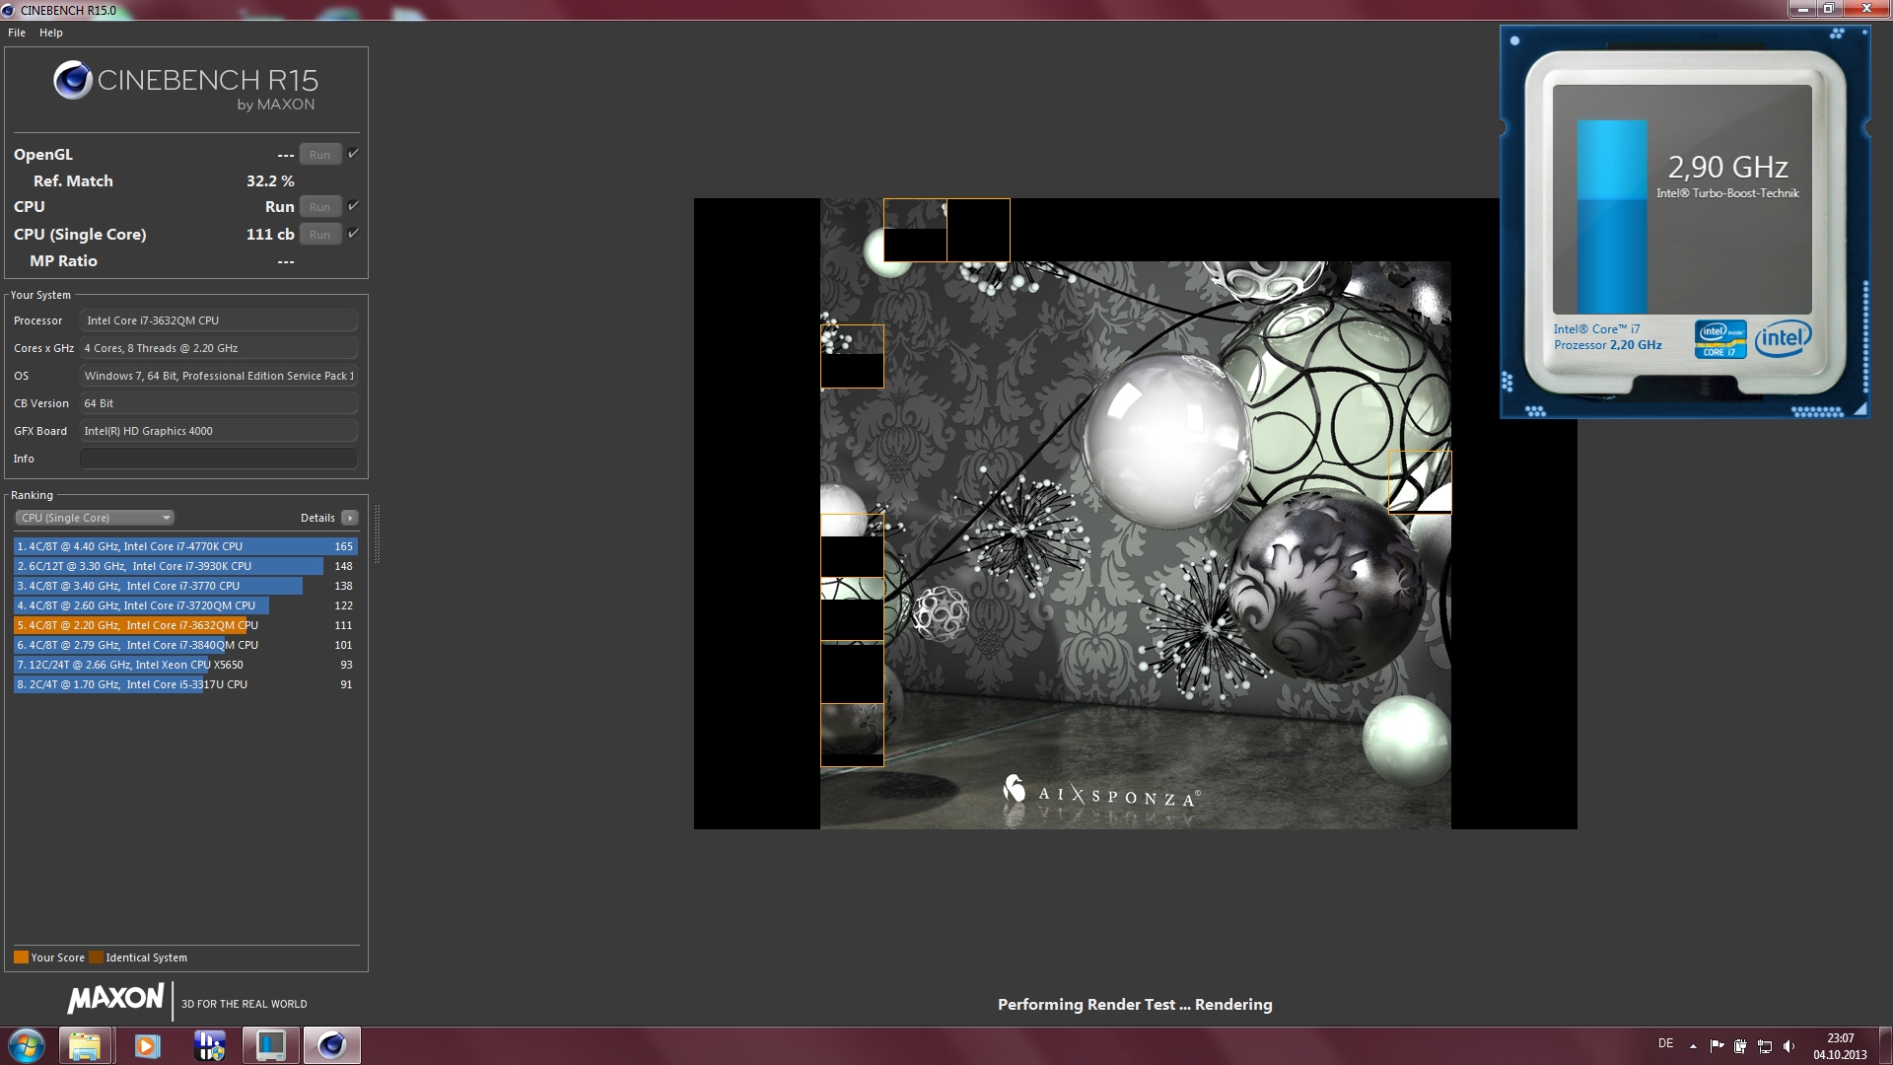Click Run button for CPU (Single Core)

(x=319, y=235)
